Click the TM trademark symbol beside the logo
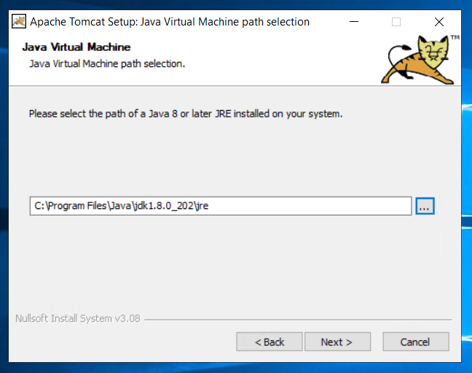Image resolution: width=472 pixels, height=373 pixels. point(455,37)
